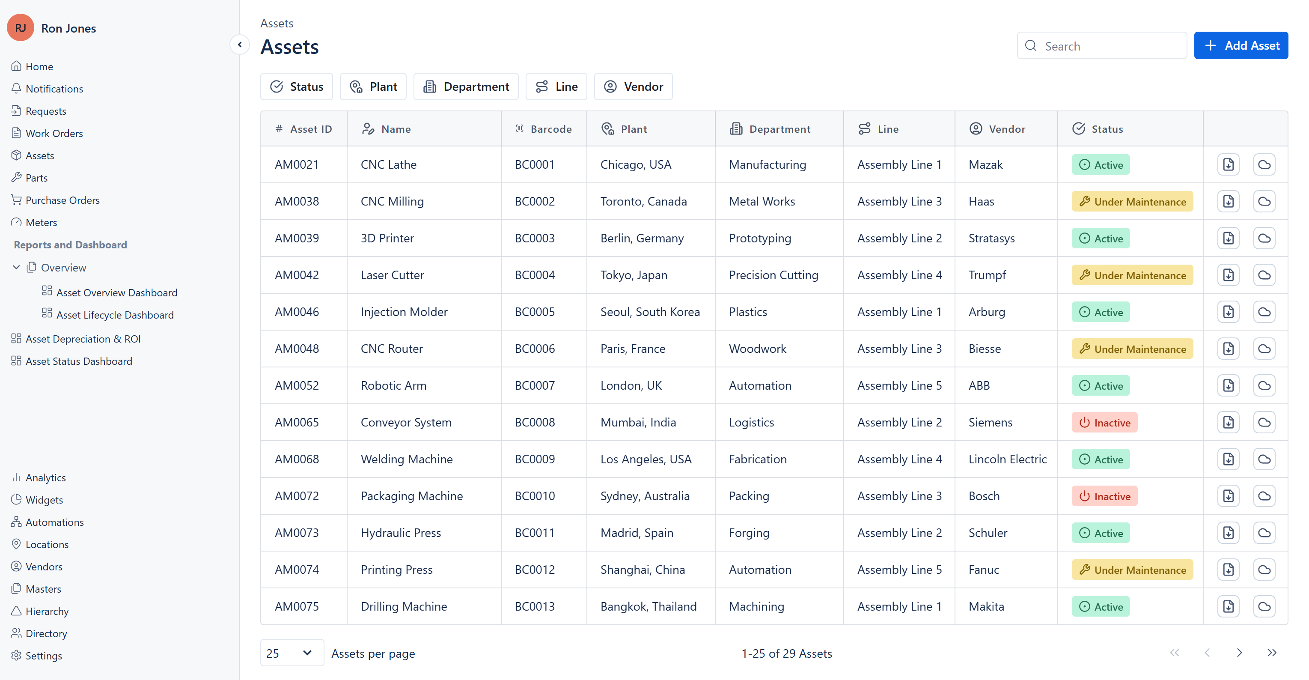Click the cloud icon for Laser Cutter row
1309x680 pixels.
(x=1264, y=275)
